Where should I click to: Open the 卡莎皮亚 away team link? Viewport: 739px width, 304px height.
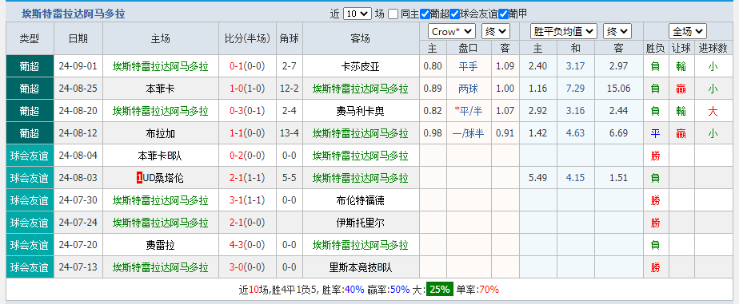point(361,66)
